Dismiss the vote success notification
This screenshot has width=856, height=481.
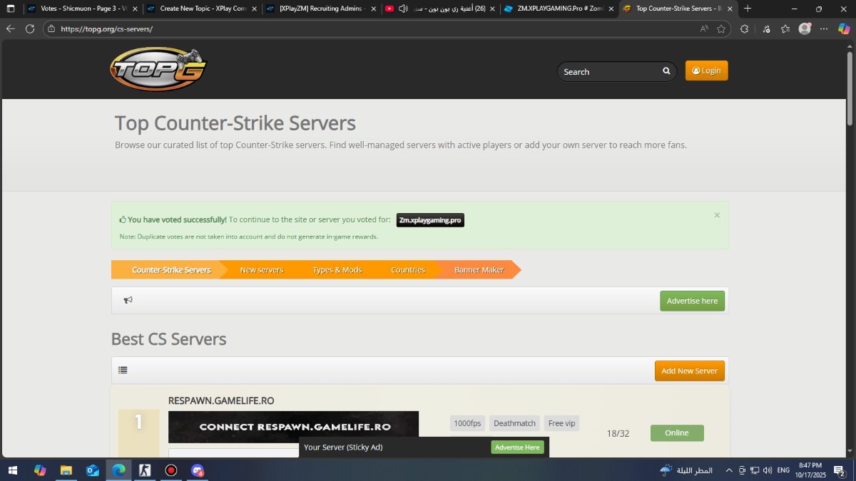(x=717, y=215)
